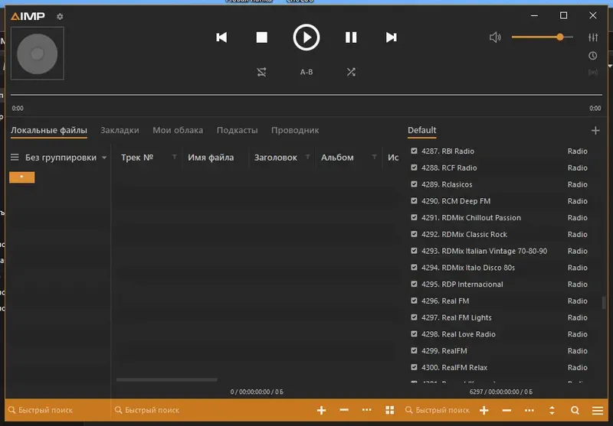This screenshot has height=426, width=613.
Task: Click the playlist vertical scrollbar thumb
Action: coord(604,302)
